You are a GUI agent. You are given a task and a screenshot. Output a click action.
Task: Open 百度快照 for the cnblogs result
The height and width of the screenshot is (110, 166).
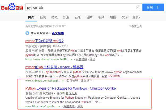pyautogui.click(x=73, y=81)
